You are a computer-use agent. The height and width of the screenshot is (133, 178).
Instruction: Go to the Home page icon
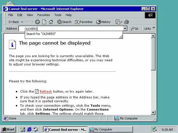pyautogui.click(x=51, y=22)
